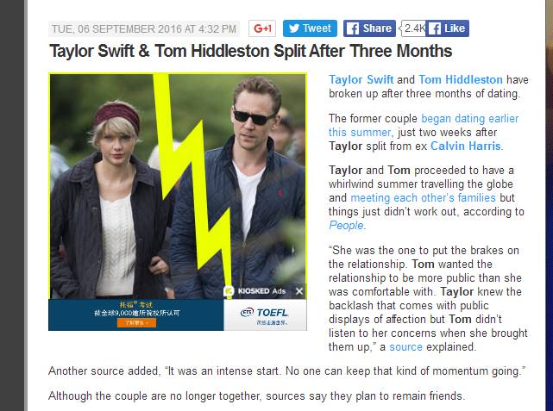
Task: Follow the 'began dating earlier this summer' link
Action: (424, 126)
